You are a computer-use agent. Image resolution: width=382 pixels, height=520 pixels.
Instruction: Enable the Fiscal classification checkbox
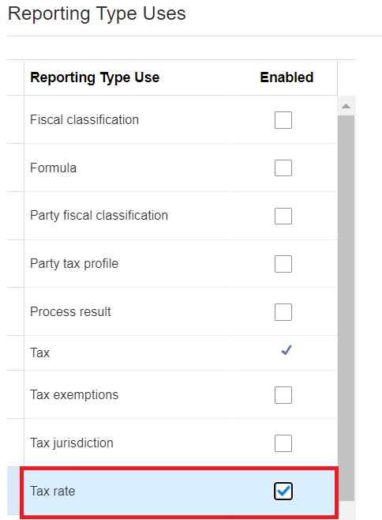283,120
